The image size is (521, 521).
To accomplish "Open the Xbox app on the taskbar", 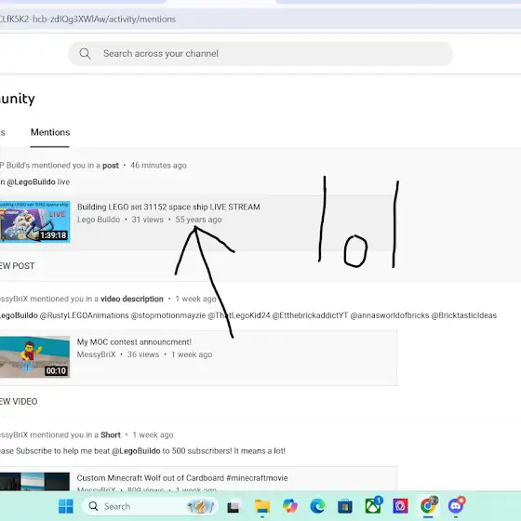I will point(373,506).
